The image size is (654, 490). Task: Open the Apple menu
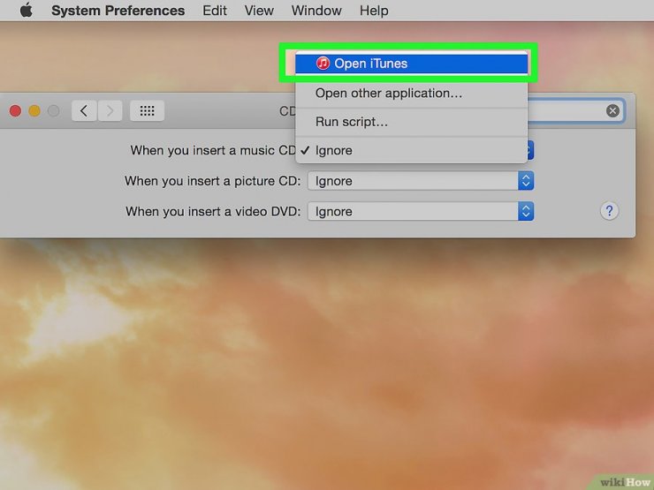(x=27, y=10)
